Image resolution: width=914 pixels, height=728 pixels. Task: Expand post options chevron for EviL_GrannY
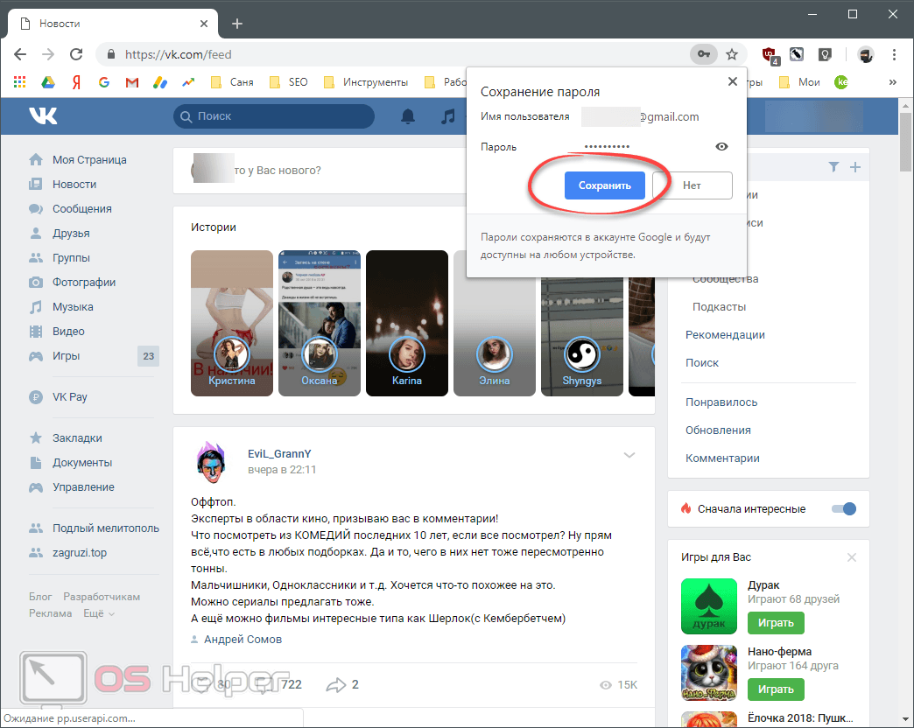[629, 455]
